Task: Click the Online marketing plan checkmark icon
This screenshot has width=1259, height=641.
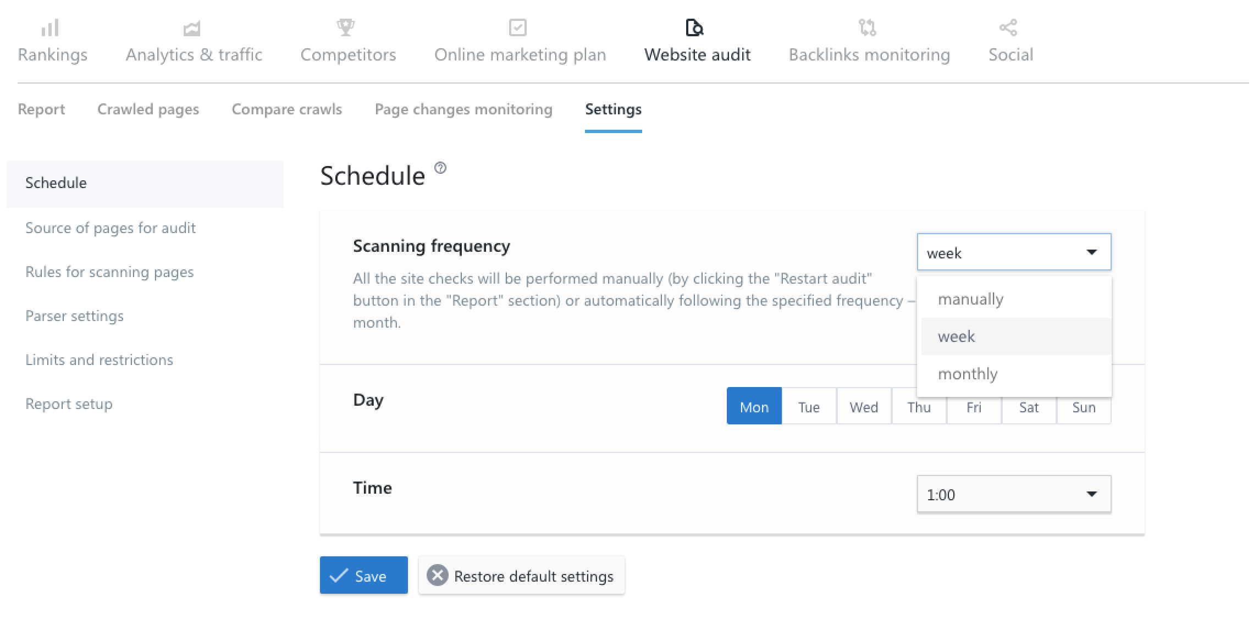Action: coord(518,27)
